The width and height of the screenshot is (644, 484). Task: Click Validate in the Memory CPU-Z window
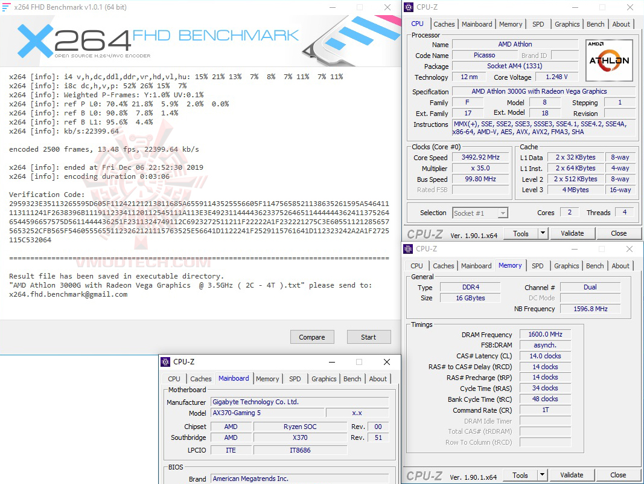tap(572, 475)
